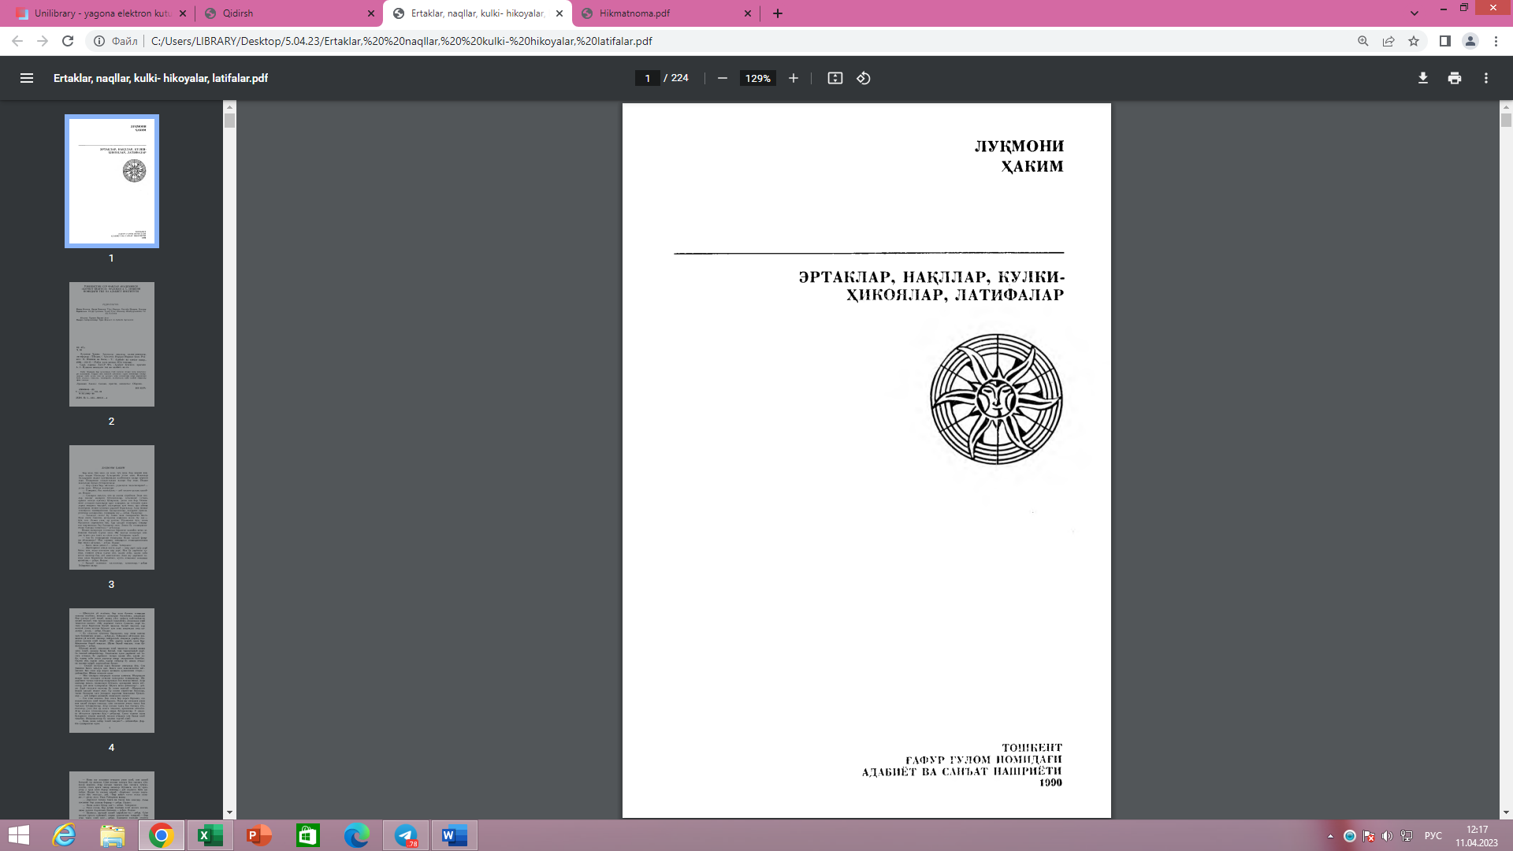
Task: Switch to Hikmatnoma.pdf tab
Action: click(662, 13)
